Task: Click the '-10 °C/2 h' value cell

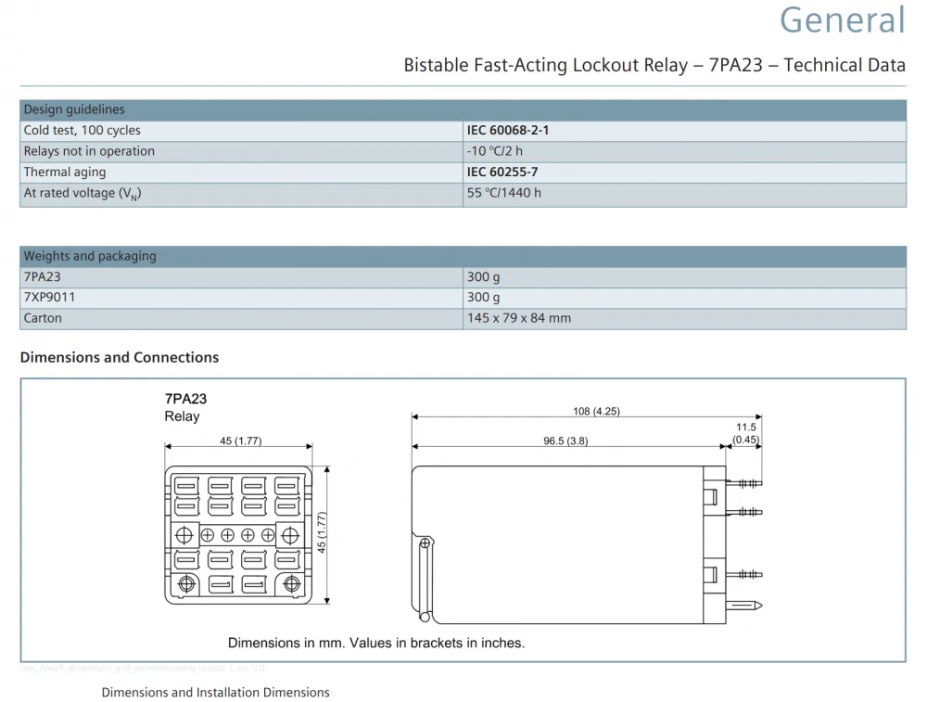Action: [x=685, y=151]
